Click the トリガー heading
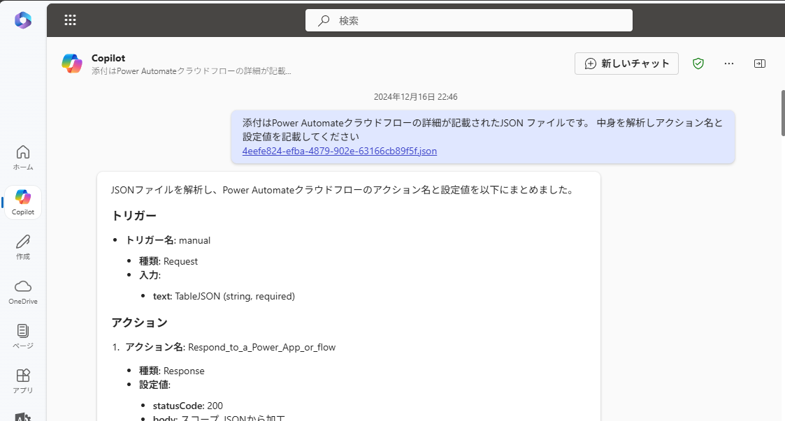 (134, 216)
